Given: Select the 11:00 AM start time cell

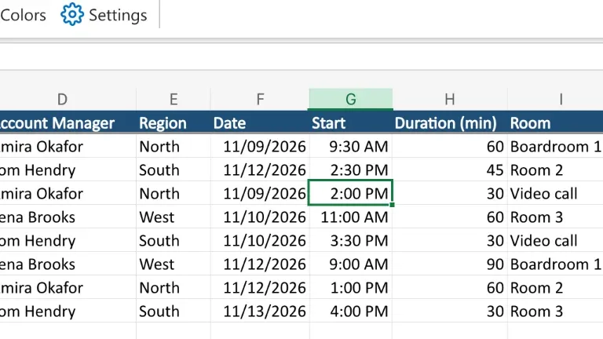Looking at the screenshot, I should [x=351, y=217].
